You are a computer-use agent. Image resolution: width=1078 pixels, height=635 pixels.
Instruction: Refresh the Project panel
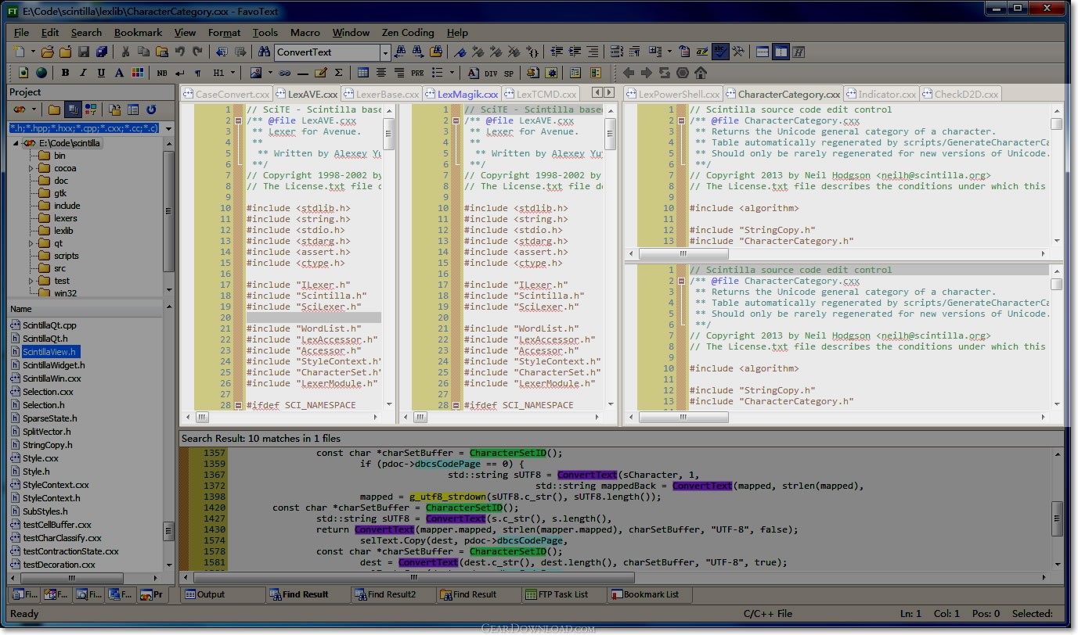click(x=151, y=110)
